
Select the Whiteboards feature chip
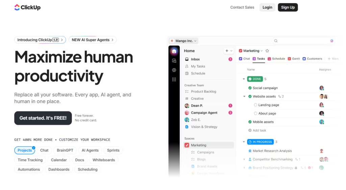103,160
